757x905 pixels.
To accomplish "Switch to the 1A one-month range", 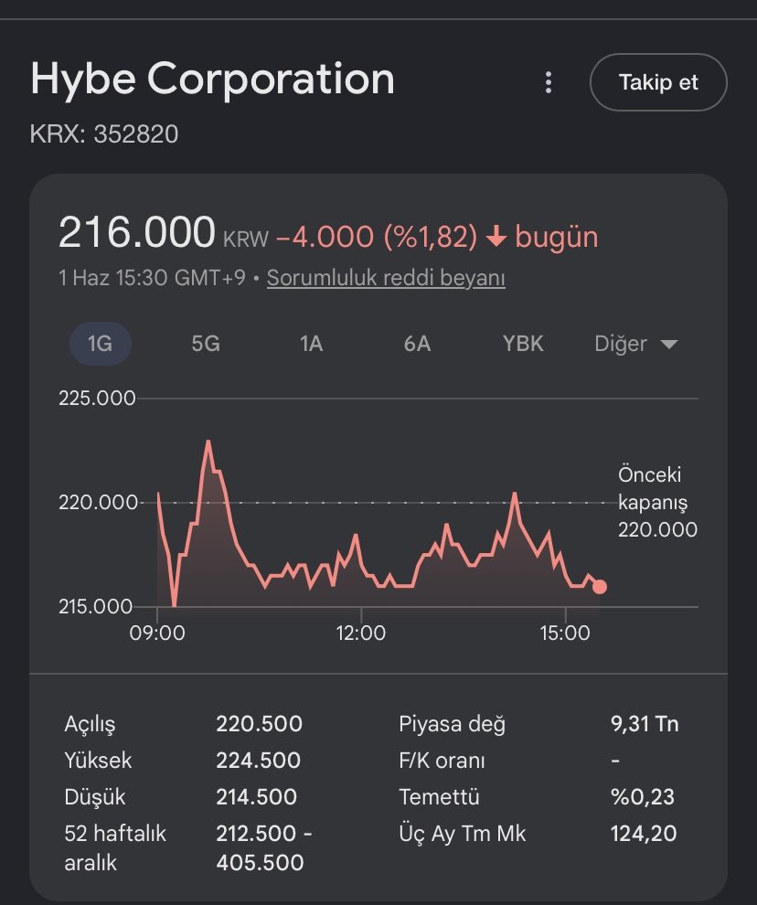I will point(311,344).
